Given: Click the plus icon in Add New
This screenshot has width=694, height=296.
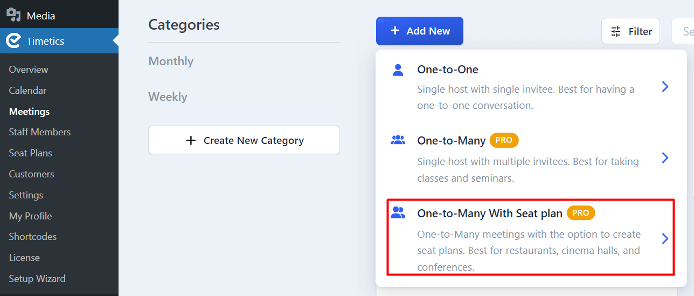Looking at the screenshot, I should tap(395, 31).
